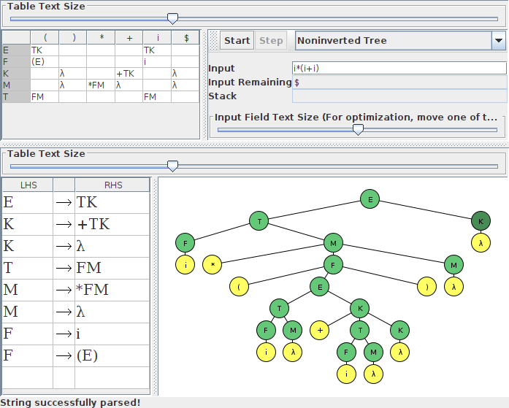
Task: Click the dark green K node
Action: pos(481,221)
